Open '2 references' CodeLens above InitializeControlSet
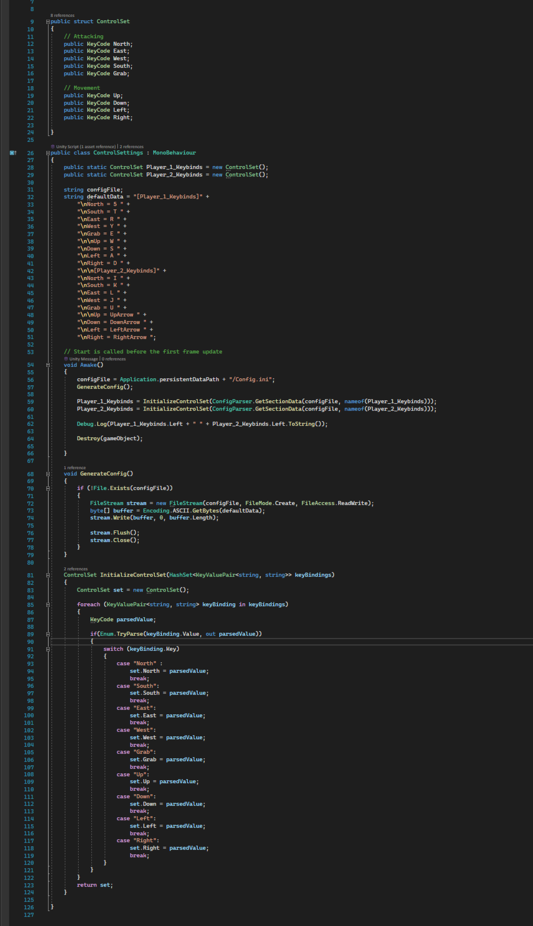This screenshot has height=926, width=533. (x=76, y=569)
